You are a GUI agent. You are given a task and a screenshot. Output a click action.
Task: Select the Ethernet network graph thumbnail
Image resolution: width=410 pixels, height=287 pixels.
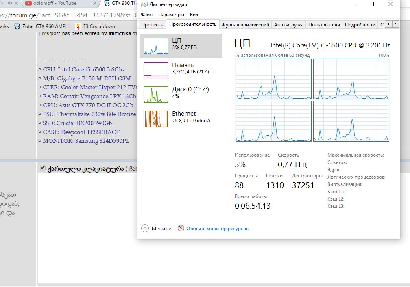pos(156,119)
